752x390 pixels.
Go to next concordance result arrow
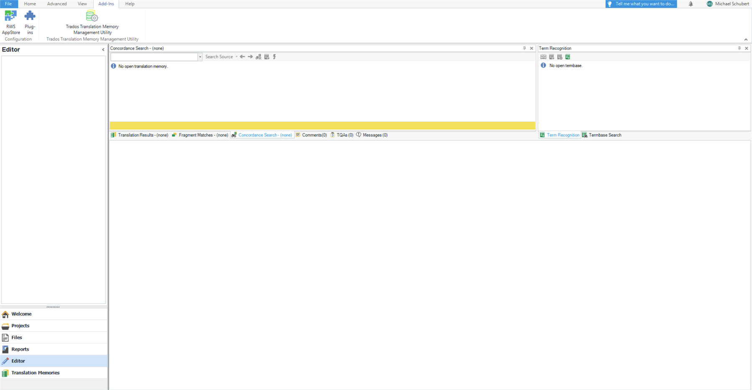(x=250, y=57)
